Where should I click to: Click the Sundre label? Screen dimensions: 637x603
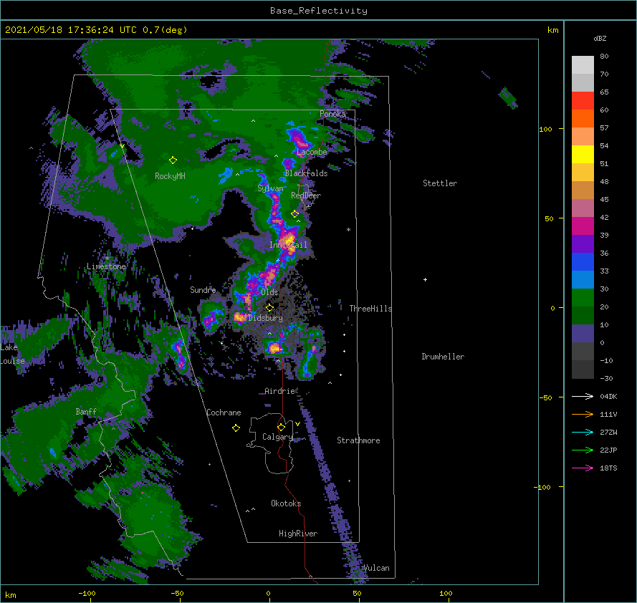(203, 290)
